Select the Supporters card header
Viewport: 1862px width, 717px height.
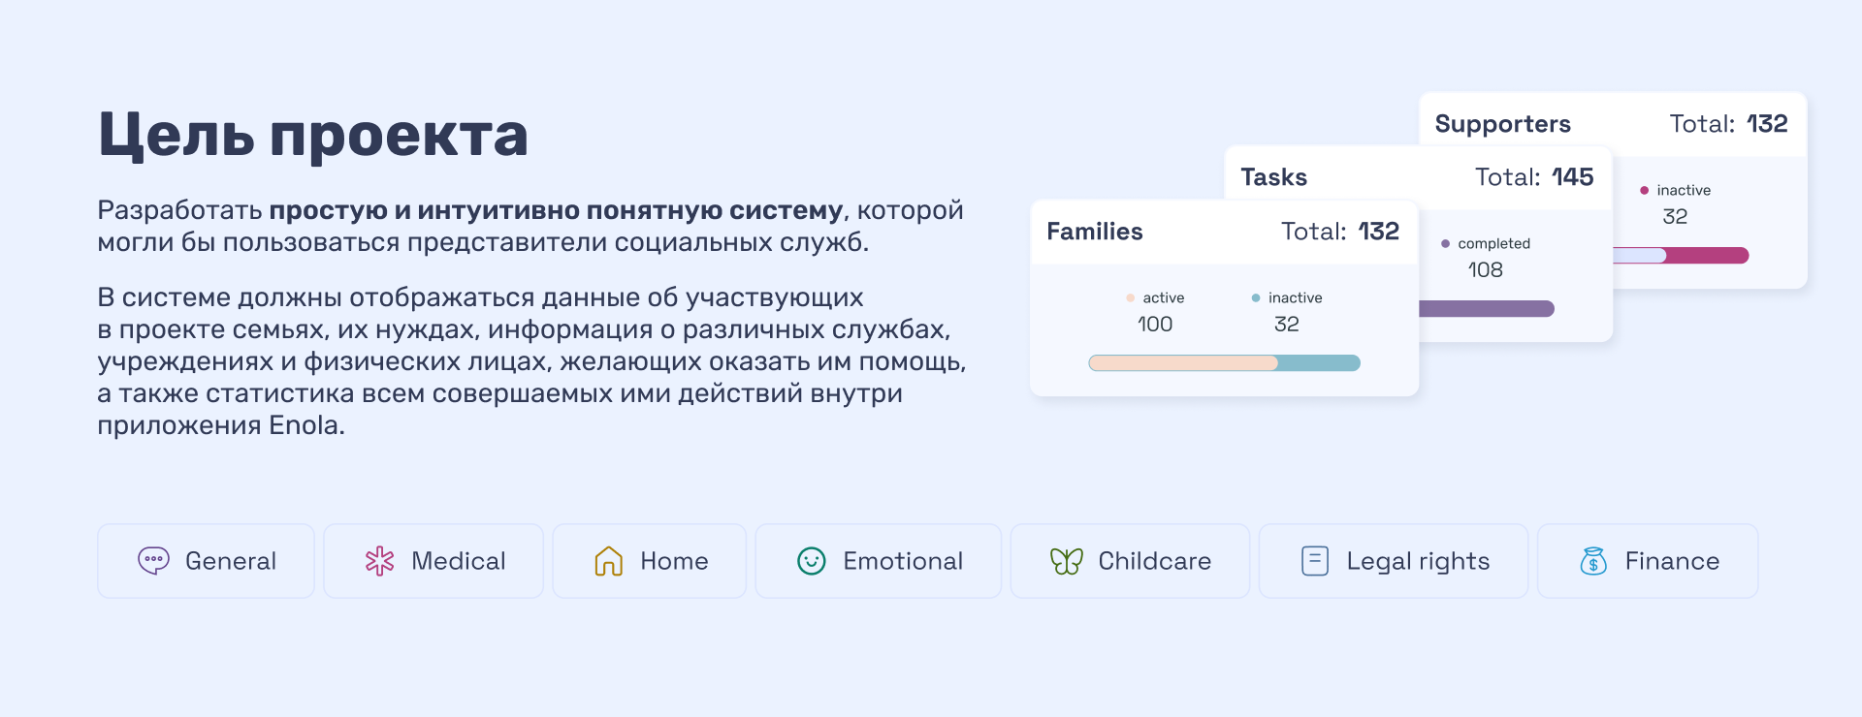[x=1502, y=124]
